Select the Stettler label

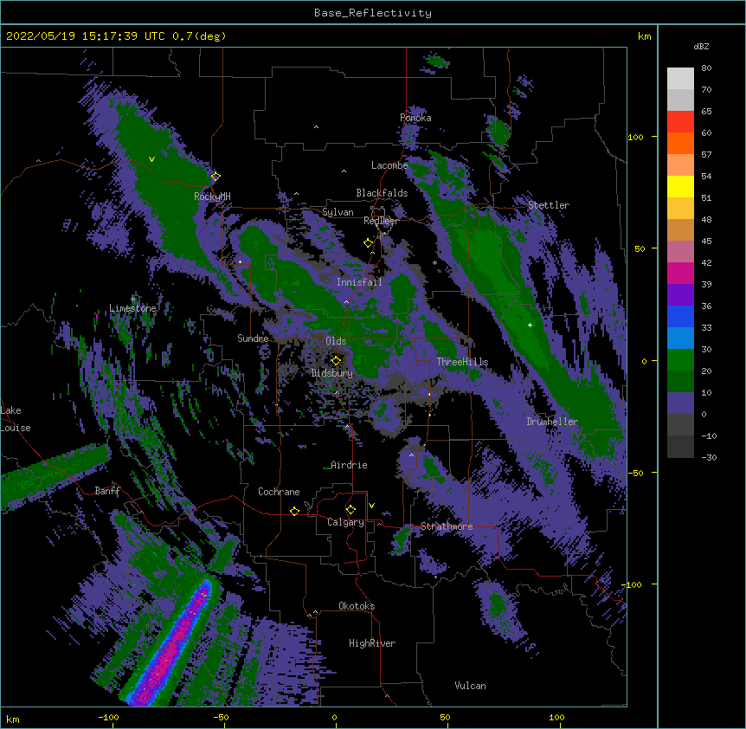(x=549, y=205)
